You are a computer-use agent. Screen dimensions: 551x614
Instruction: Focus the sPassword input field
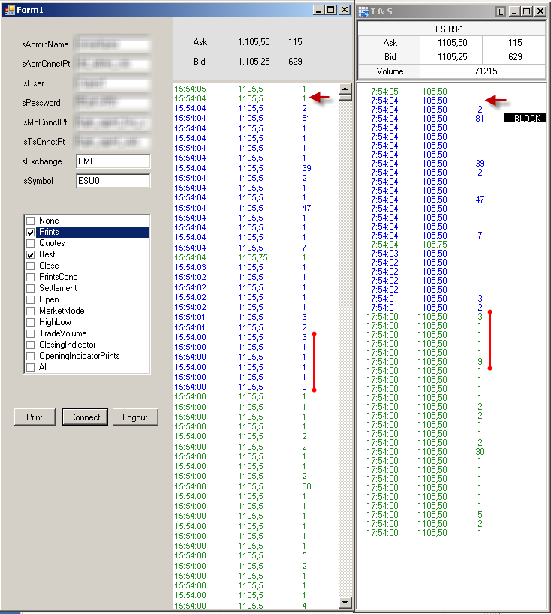112,103
